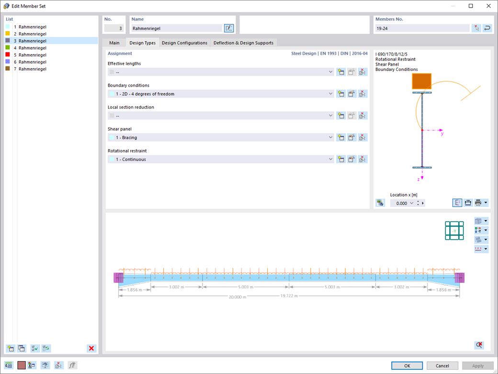Click Location x play arrow

[x=423, y=203]
